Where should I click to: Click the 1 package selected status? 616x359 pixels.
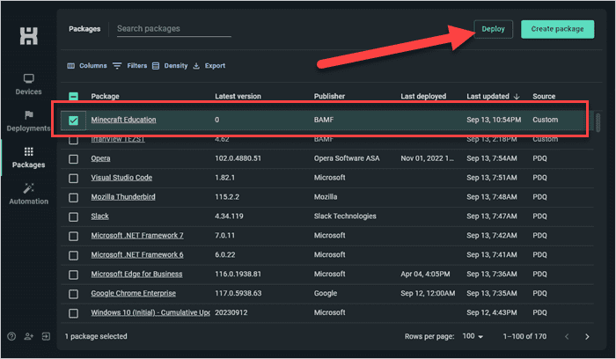[x=96, y=336]
